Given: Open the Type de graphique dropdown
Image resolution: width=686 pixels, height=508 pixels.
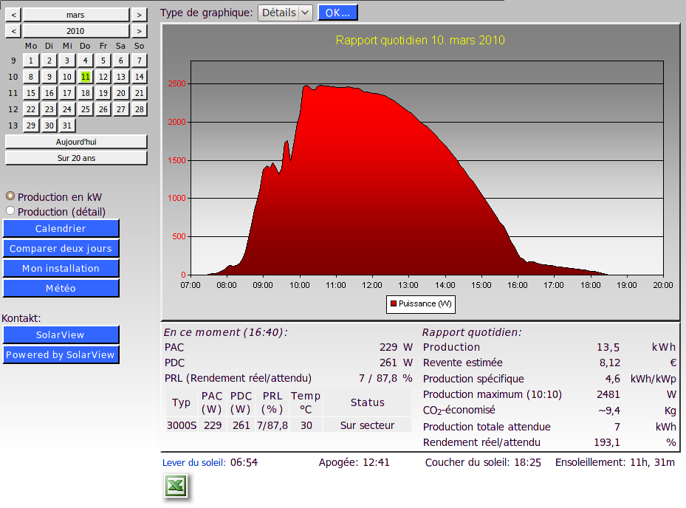Looking at the screenshot, I should click(x=285, y=13).
